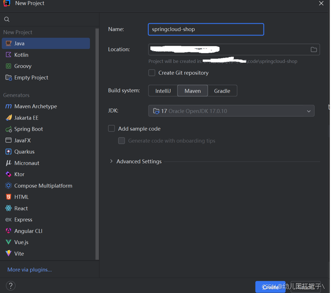Select Gradle build system
Image resolution: width=331 pixels, height=293 pixels.
(222, 91)
